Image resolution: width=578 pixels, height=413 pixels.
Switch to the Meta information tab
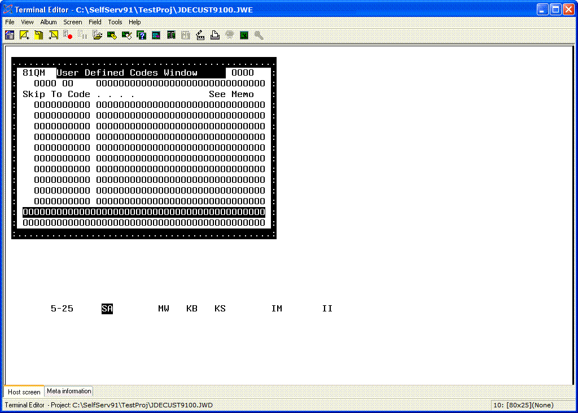tap(69, 391)
